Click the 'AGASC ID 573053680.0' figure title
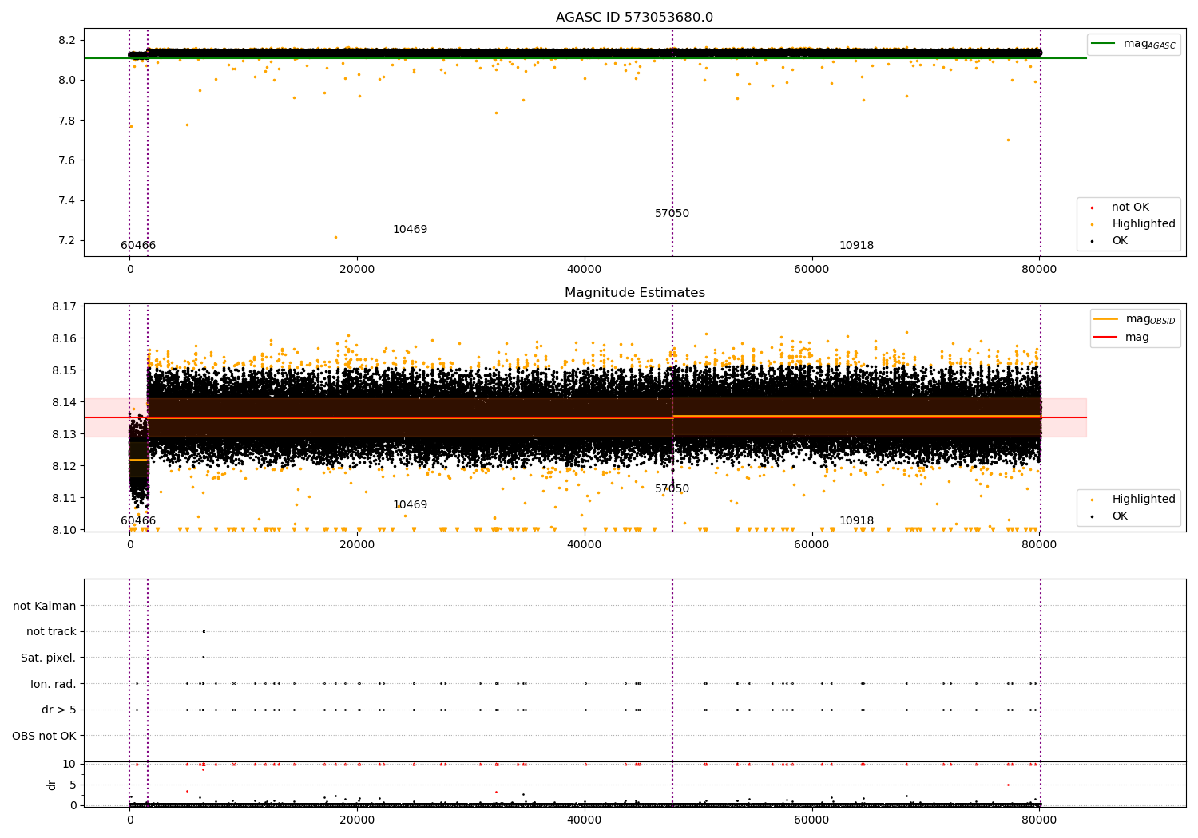This screenshot has width=1198, height=838. coord(634,18)
